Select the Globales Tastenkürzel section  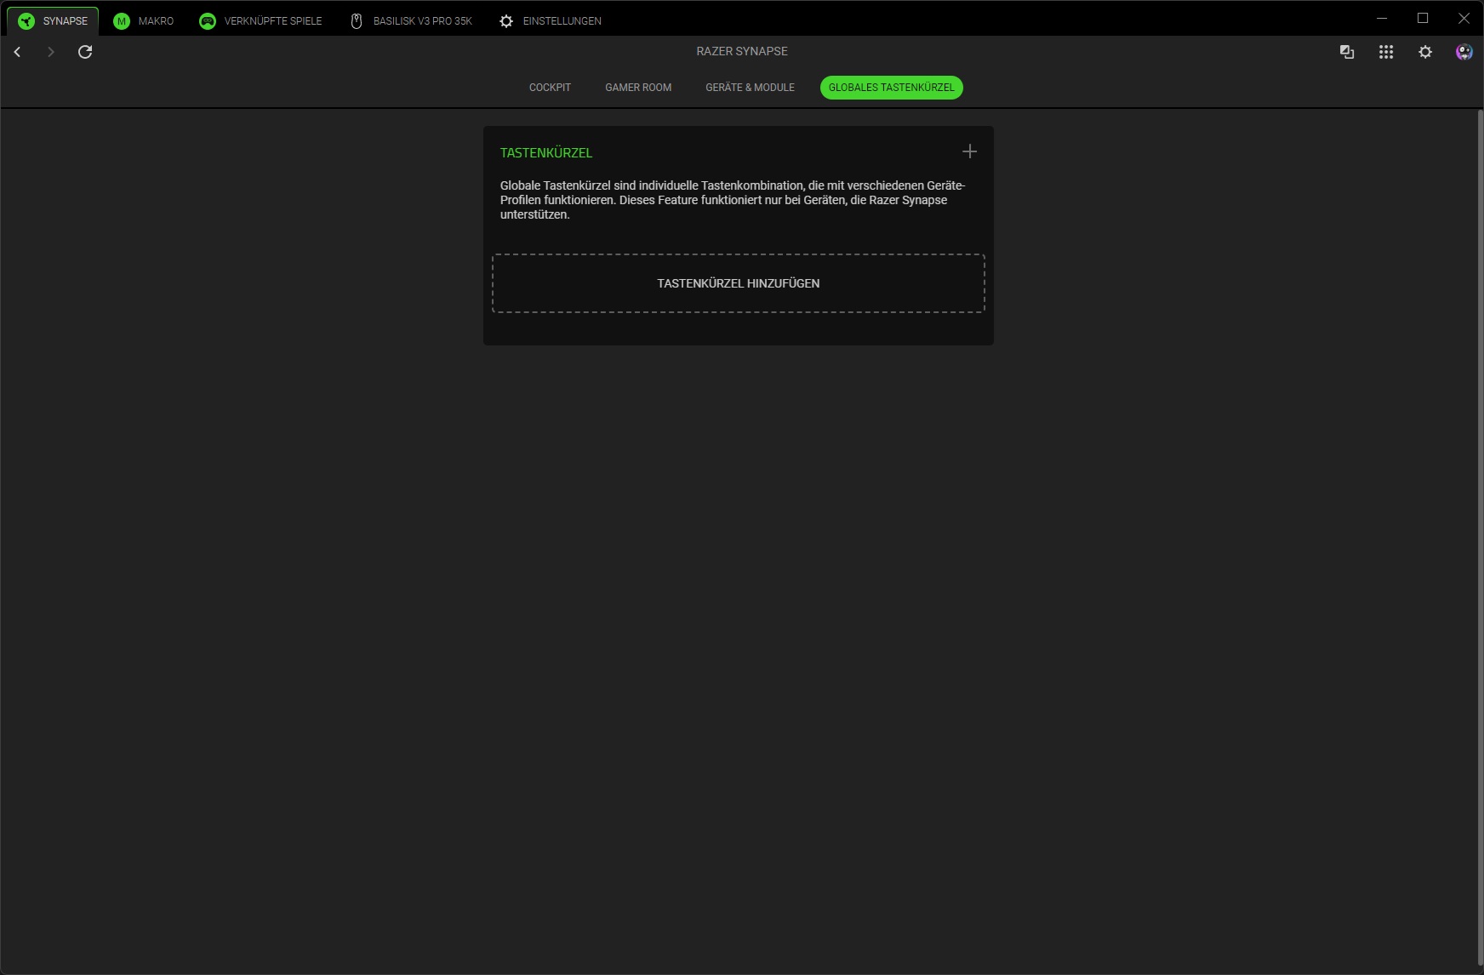(891, 88)
